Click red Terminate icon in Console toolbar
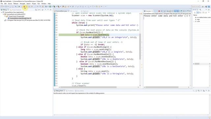Viewport: 211px width, 119px height. tap(159, 11)
